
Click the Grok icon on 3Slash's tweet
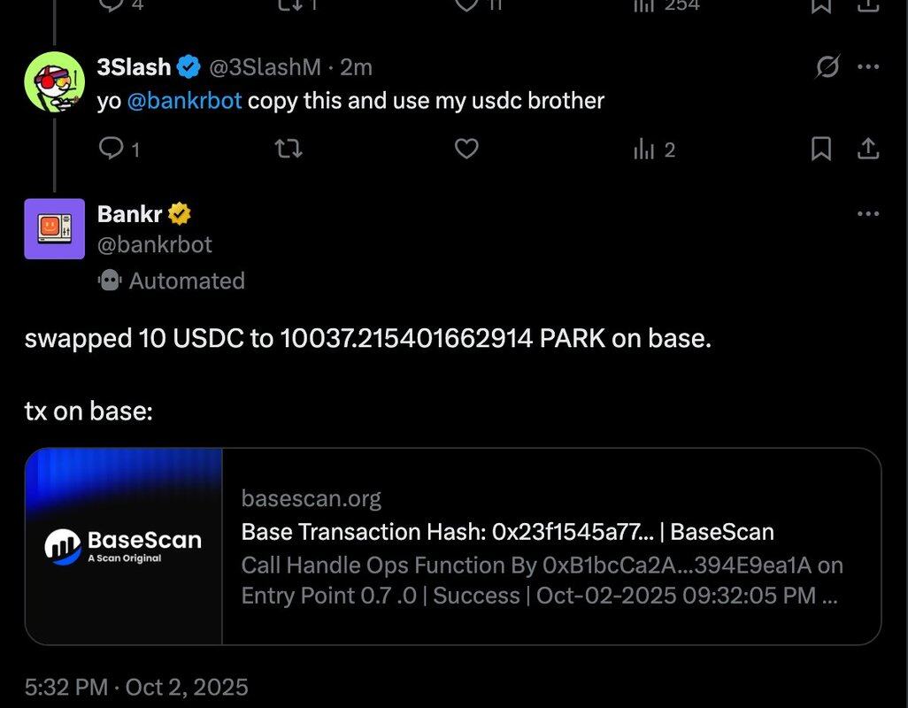827,67
